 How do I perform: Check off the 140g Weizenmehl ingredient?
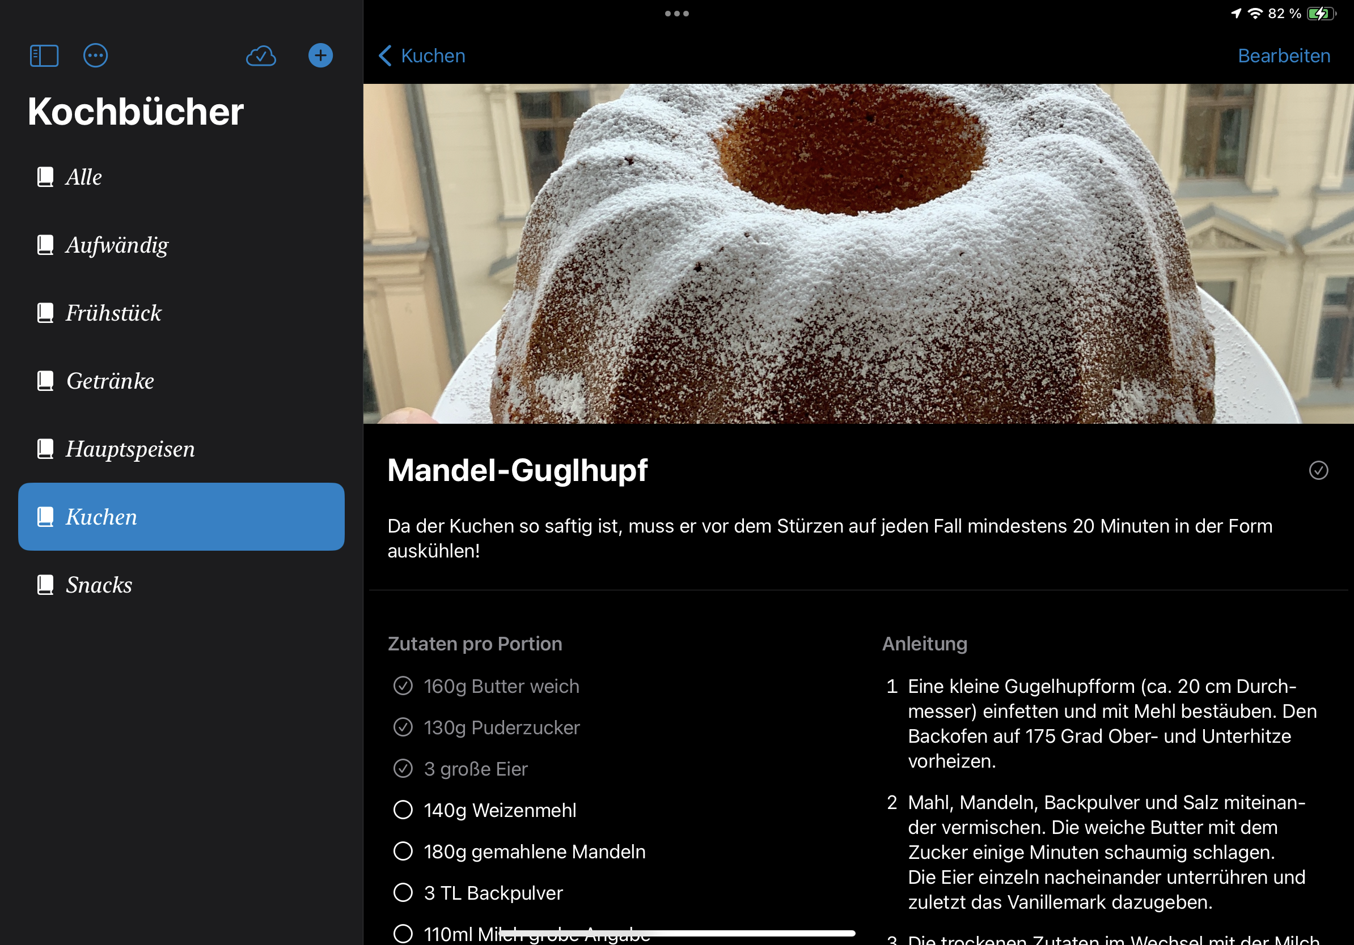[403, 810]
